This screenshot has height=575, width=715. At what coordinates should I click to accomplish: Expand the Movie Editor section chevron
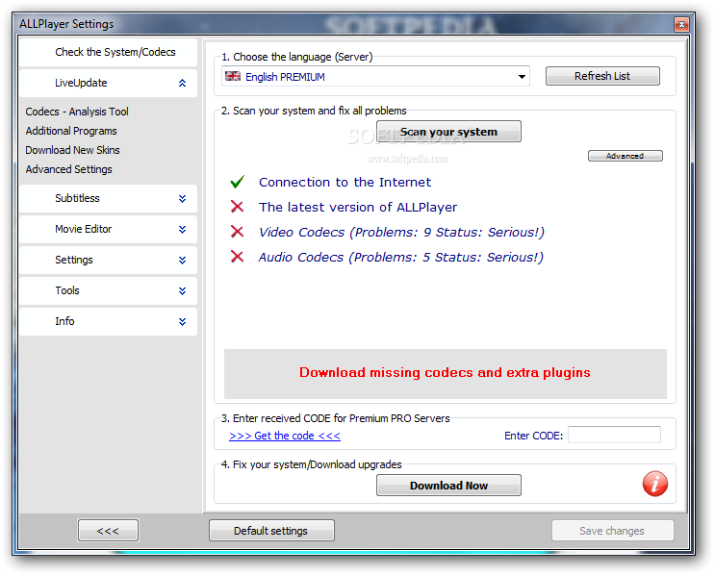(183, 229)
